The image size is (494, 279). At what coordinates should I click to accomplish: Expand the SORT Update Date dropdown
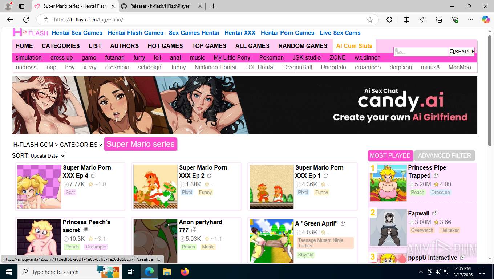pyautogui.click(x=47, y=156)
